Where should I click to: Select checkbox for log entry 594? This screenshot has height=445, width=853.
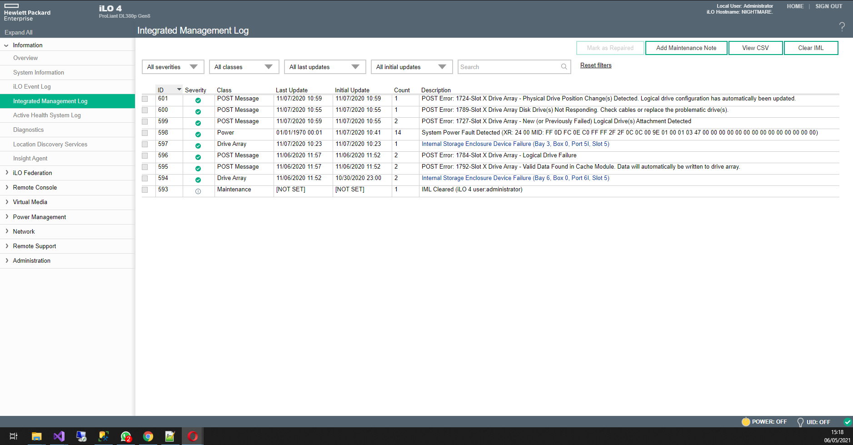(x=145, y=178)
